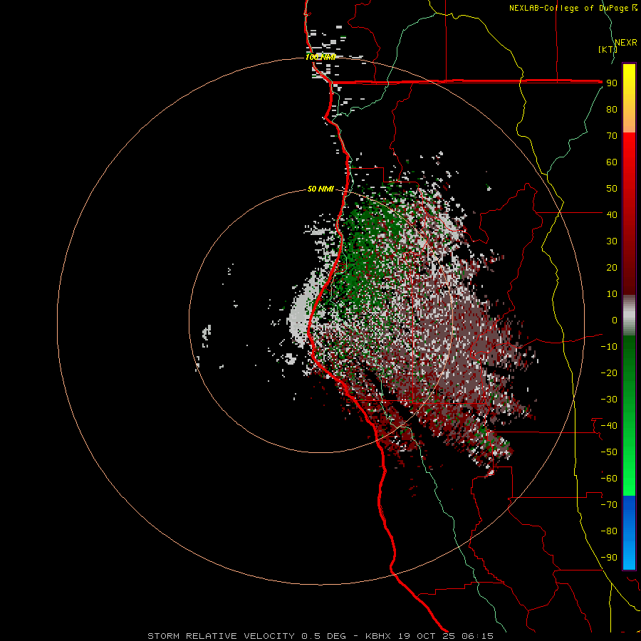Click the -90 scale label
Viewport: 641px width, 641px height.
[609, 558]
